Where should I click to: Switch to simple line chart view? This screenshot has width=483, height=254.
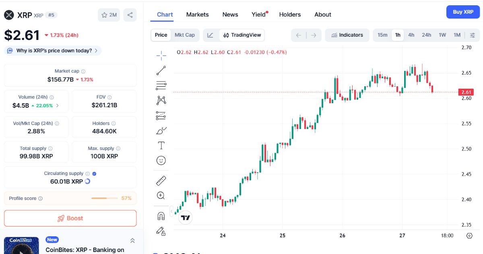coord(211,35)
